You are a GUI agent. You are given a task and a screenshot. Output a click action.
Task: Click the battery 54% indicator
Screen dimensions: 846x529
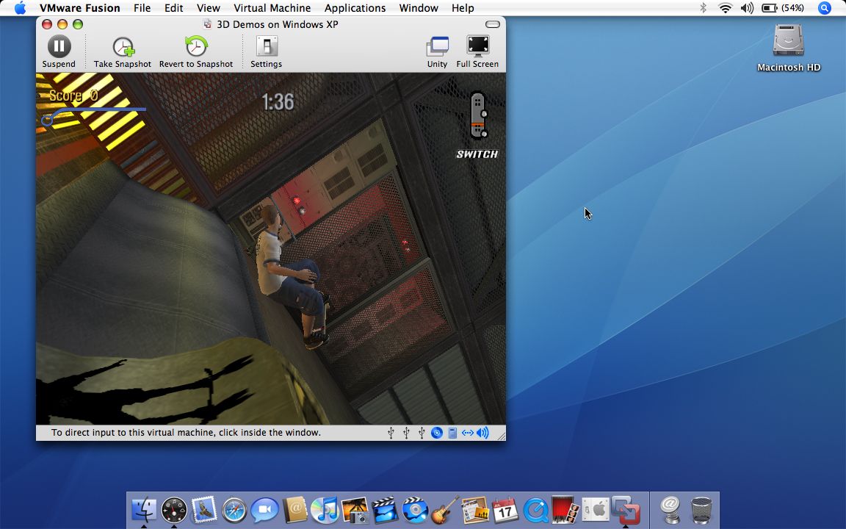(x=782, y=8)
